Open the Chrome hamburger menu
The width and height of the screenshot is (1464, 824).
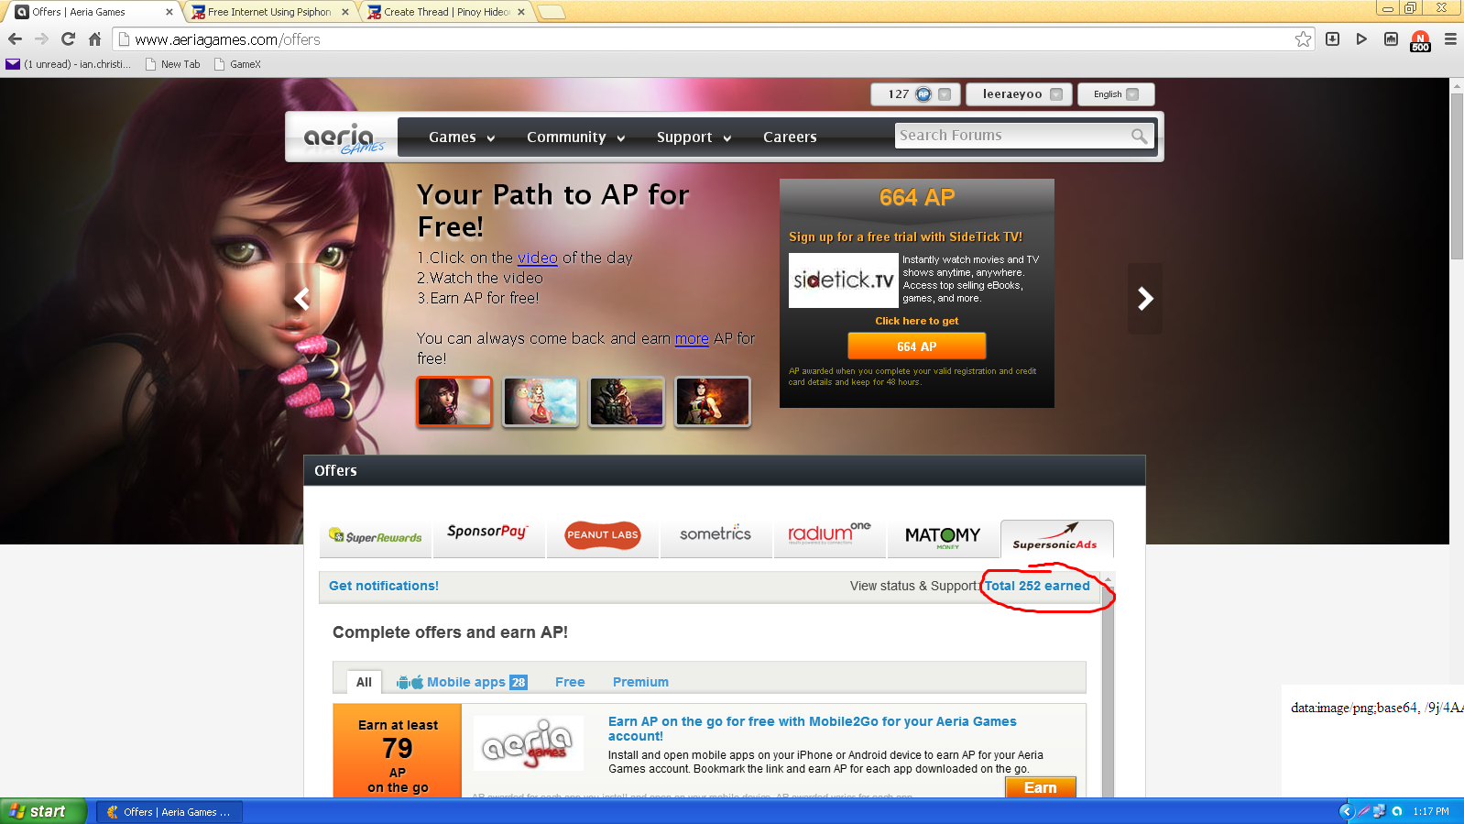tap(1450, 39)
